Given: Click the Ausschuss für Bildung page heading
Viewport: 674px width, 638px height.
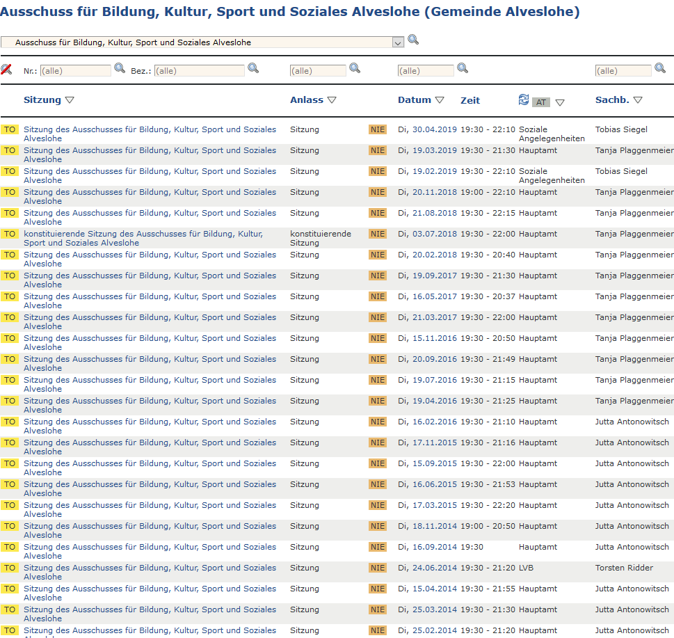Looking at the screenshot, I should click(290, 12).
